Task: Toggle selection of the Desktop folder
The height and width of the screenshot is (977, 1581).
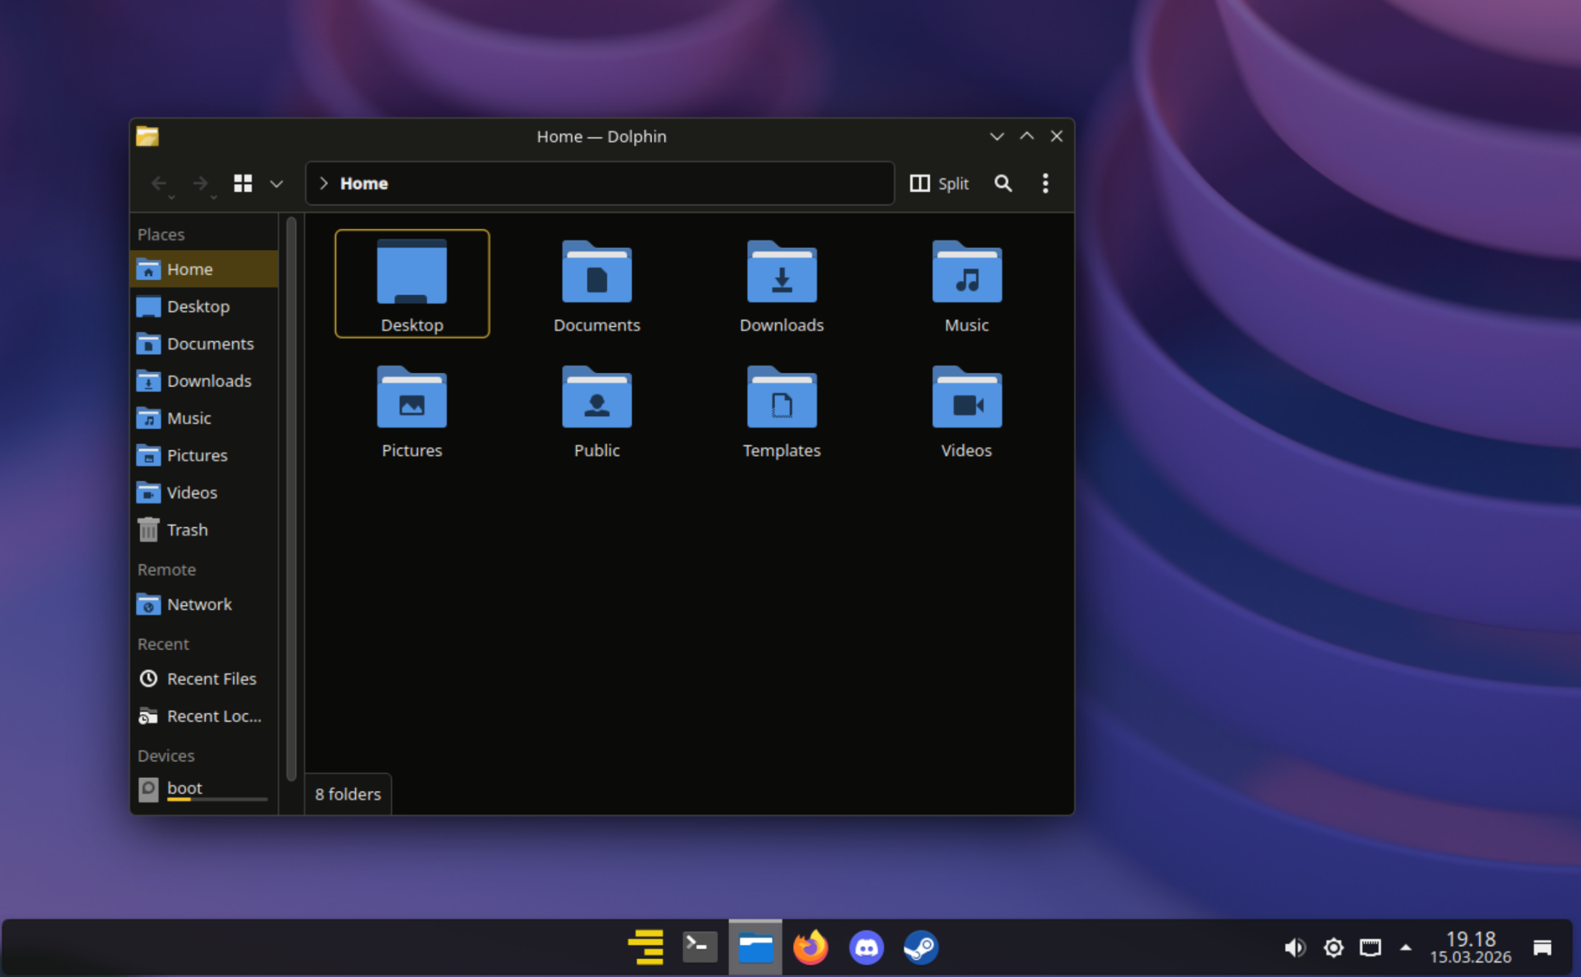Action: point(412,282)
